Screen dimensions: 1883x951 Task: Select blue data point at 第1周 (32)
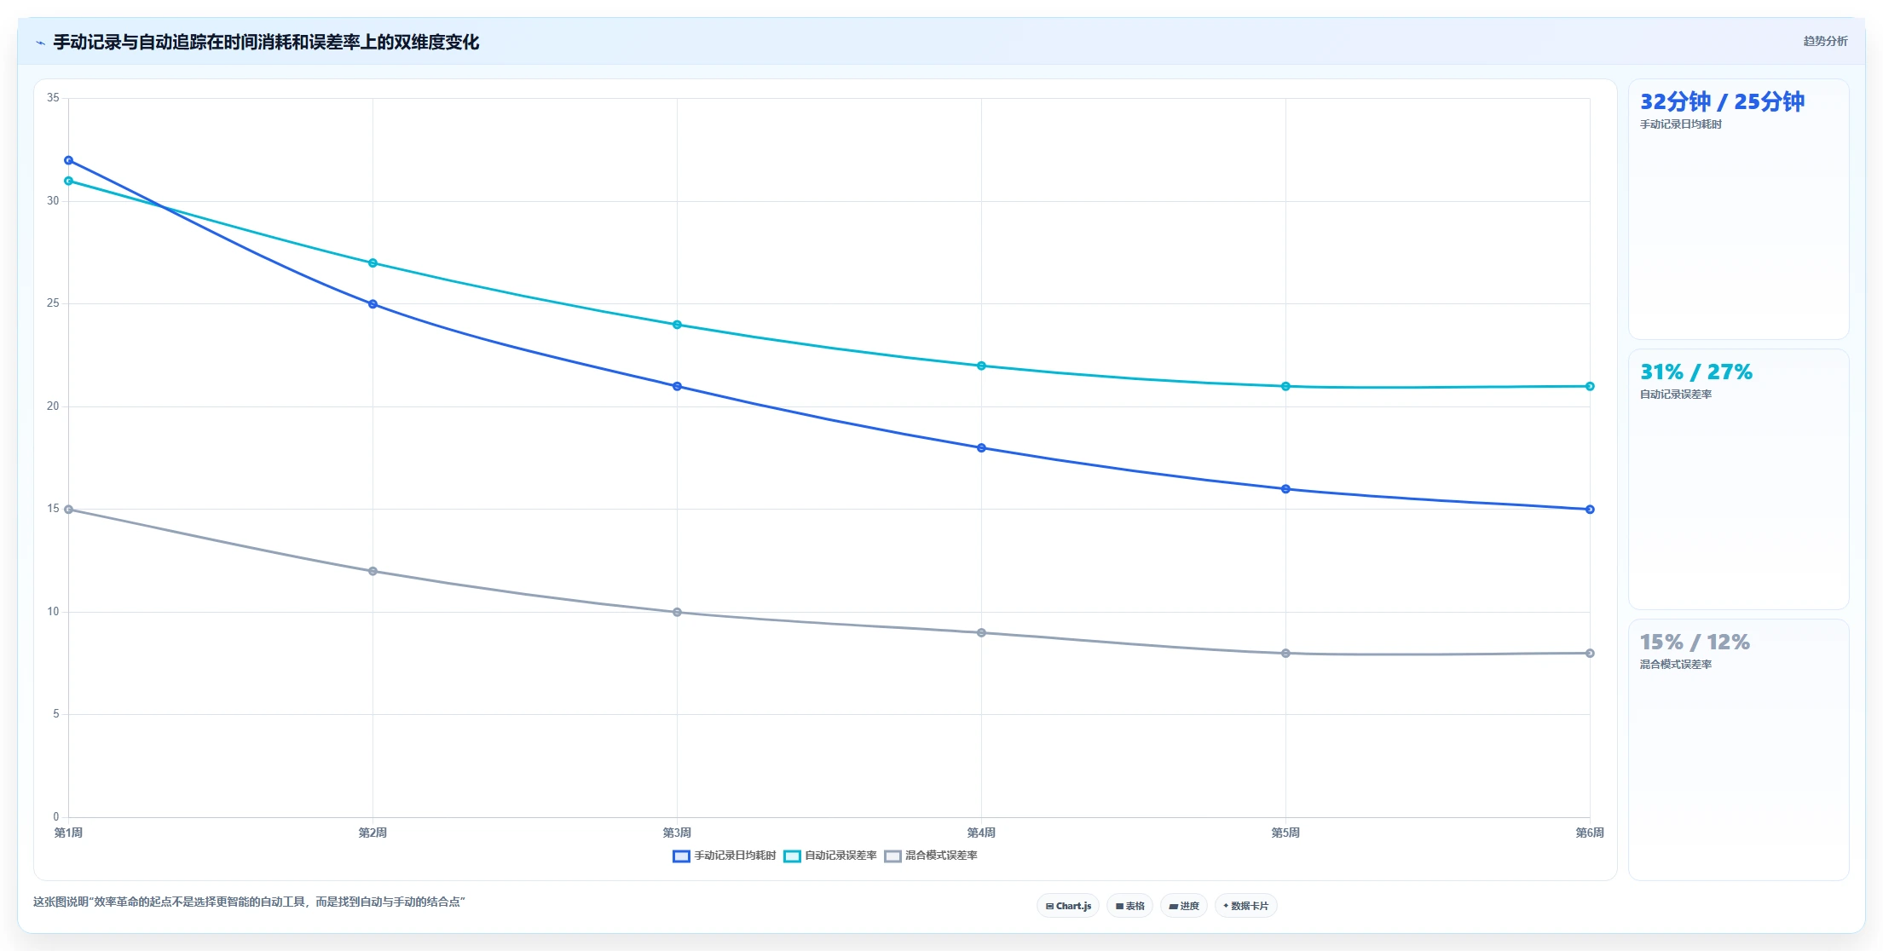click(69, 160)
